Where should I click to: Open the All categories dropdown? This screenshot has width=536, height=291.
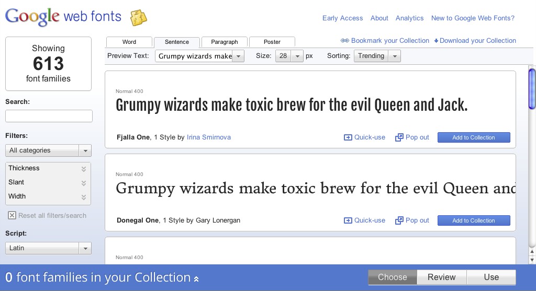pyautogui.click(x=48, y=150)
